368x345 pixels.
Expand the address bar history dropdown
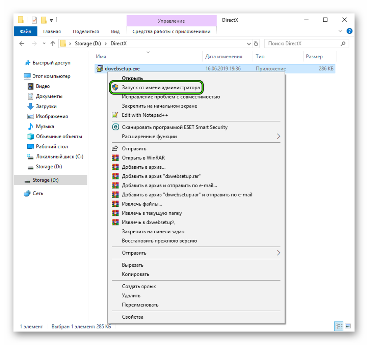[249, 44]
